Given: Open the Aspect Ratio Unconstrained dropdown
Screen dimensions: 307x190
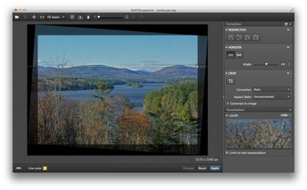Looking at the screenshot, I should pos(272,97).
